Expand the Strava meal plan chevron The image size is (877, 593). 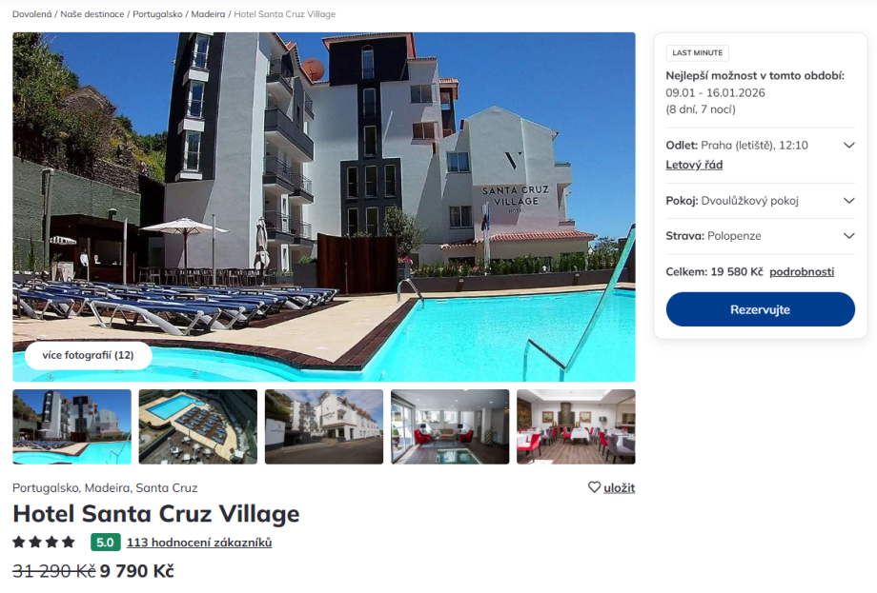[x=848, y=236]
